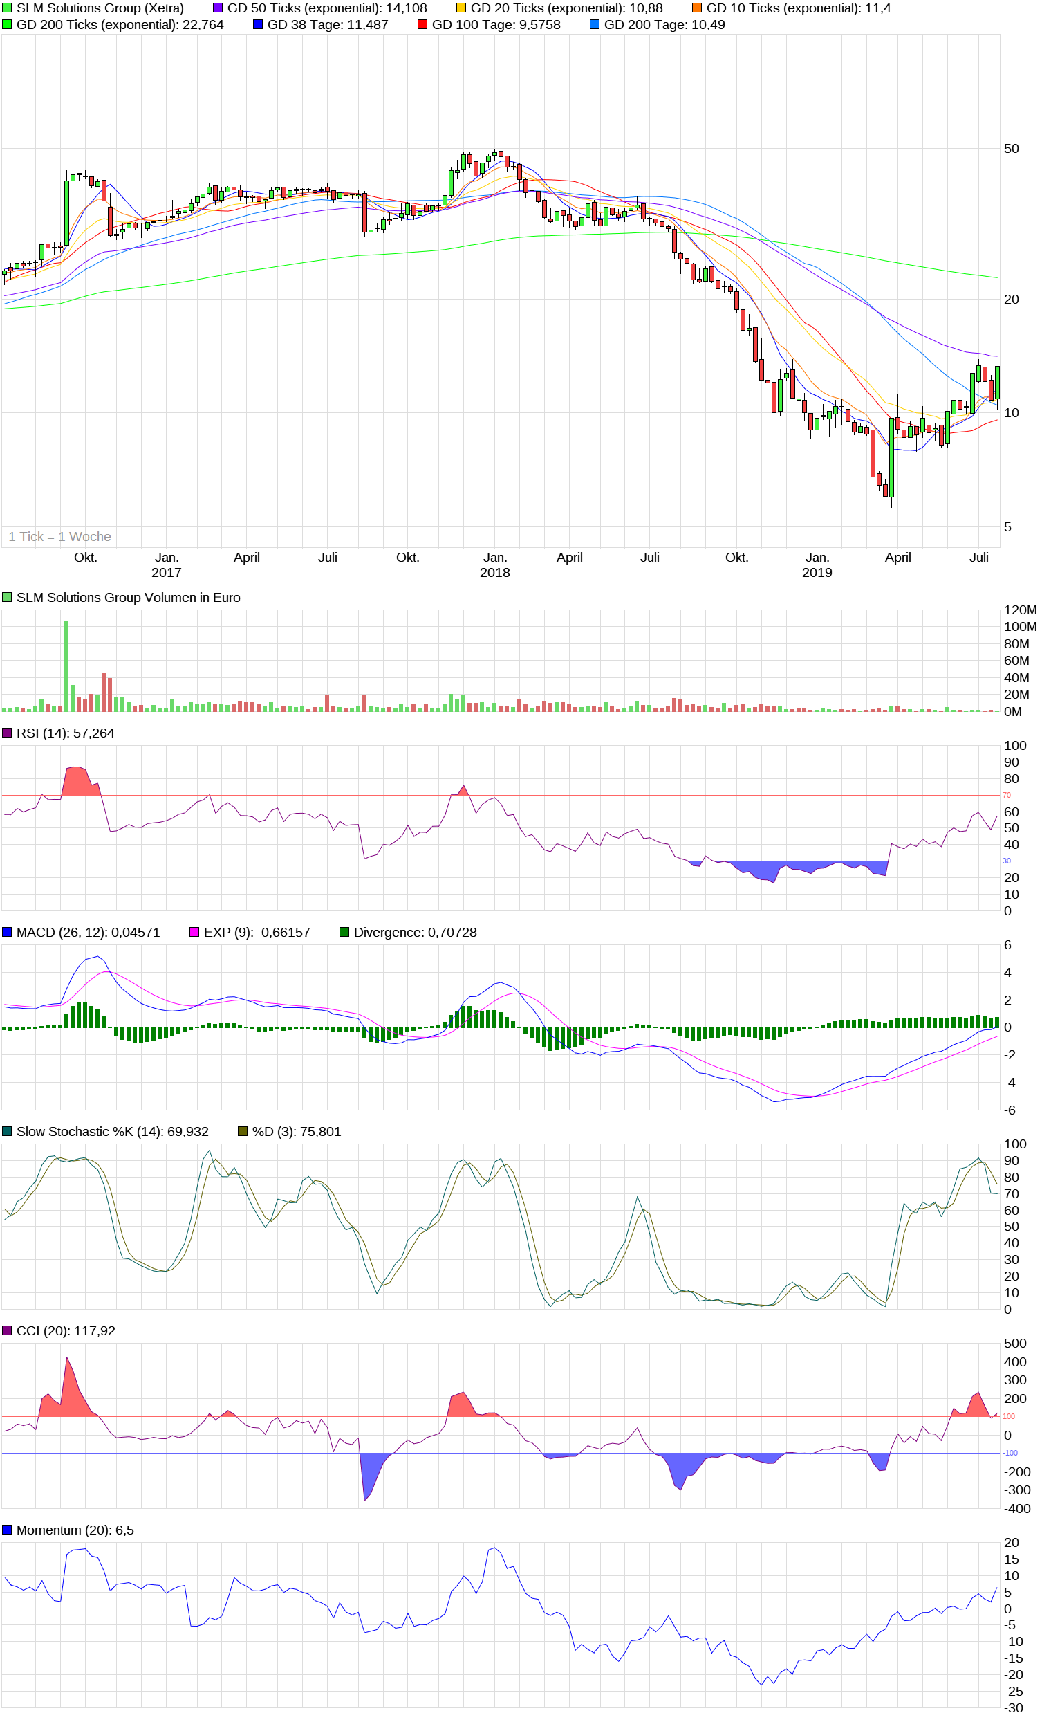The image size is (1051, 1722).
Task: Click the green SLM Solutions Group (Xetra) legend swatch
Action: [7, 8]
